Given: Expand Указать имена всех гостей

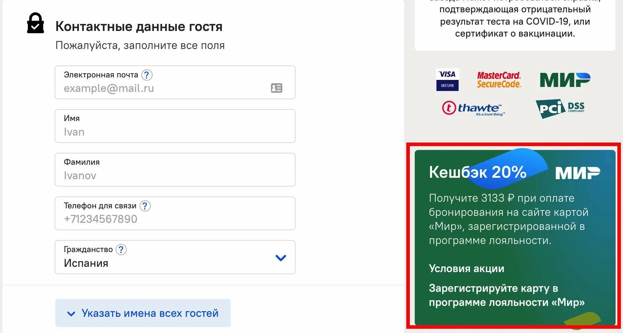Looking at the screenshot, I should coord(143,313).
